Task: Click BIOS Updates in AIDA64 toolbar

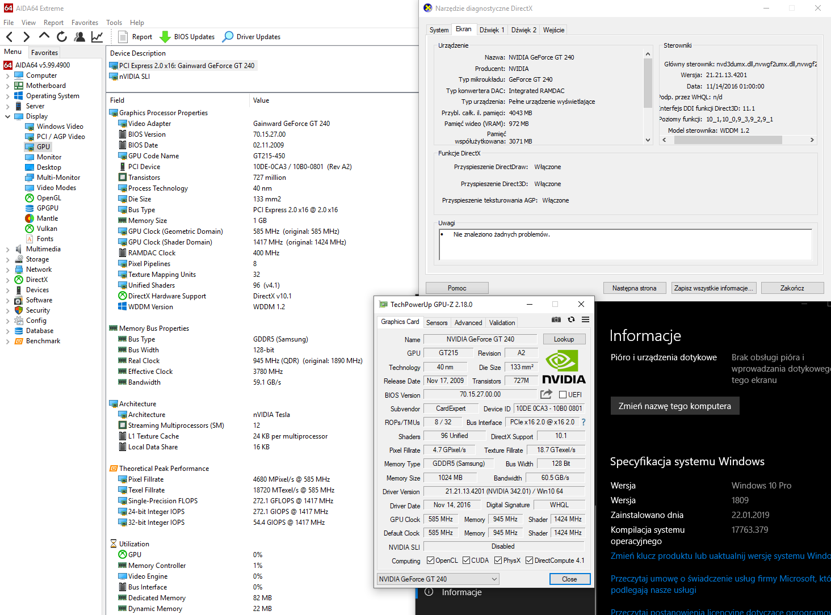Action: pyautogui.click(x=187, y=37)
